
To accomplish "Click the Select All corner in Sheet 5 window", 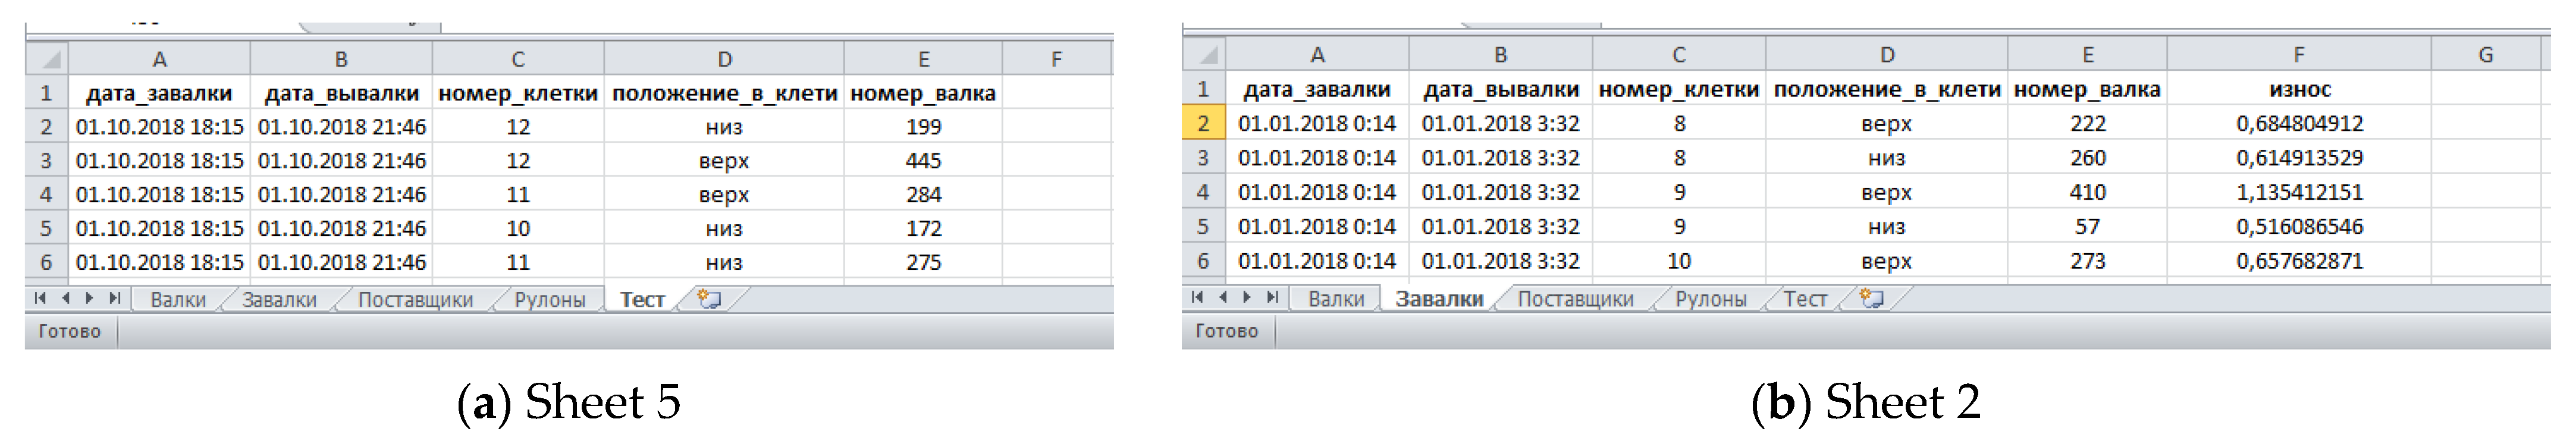I will pos(47,59).
